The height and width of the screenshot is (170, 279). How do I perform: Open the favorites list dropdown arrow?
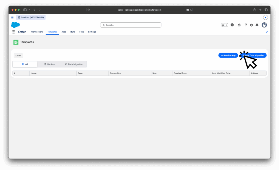click(226, 25)
